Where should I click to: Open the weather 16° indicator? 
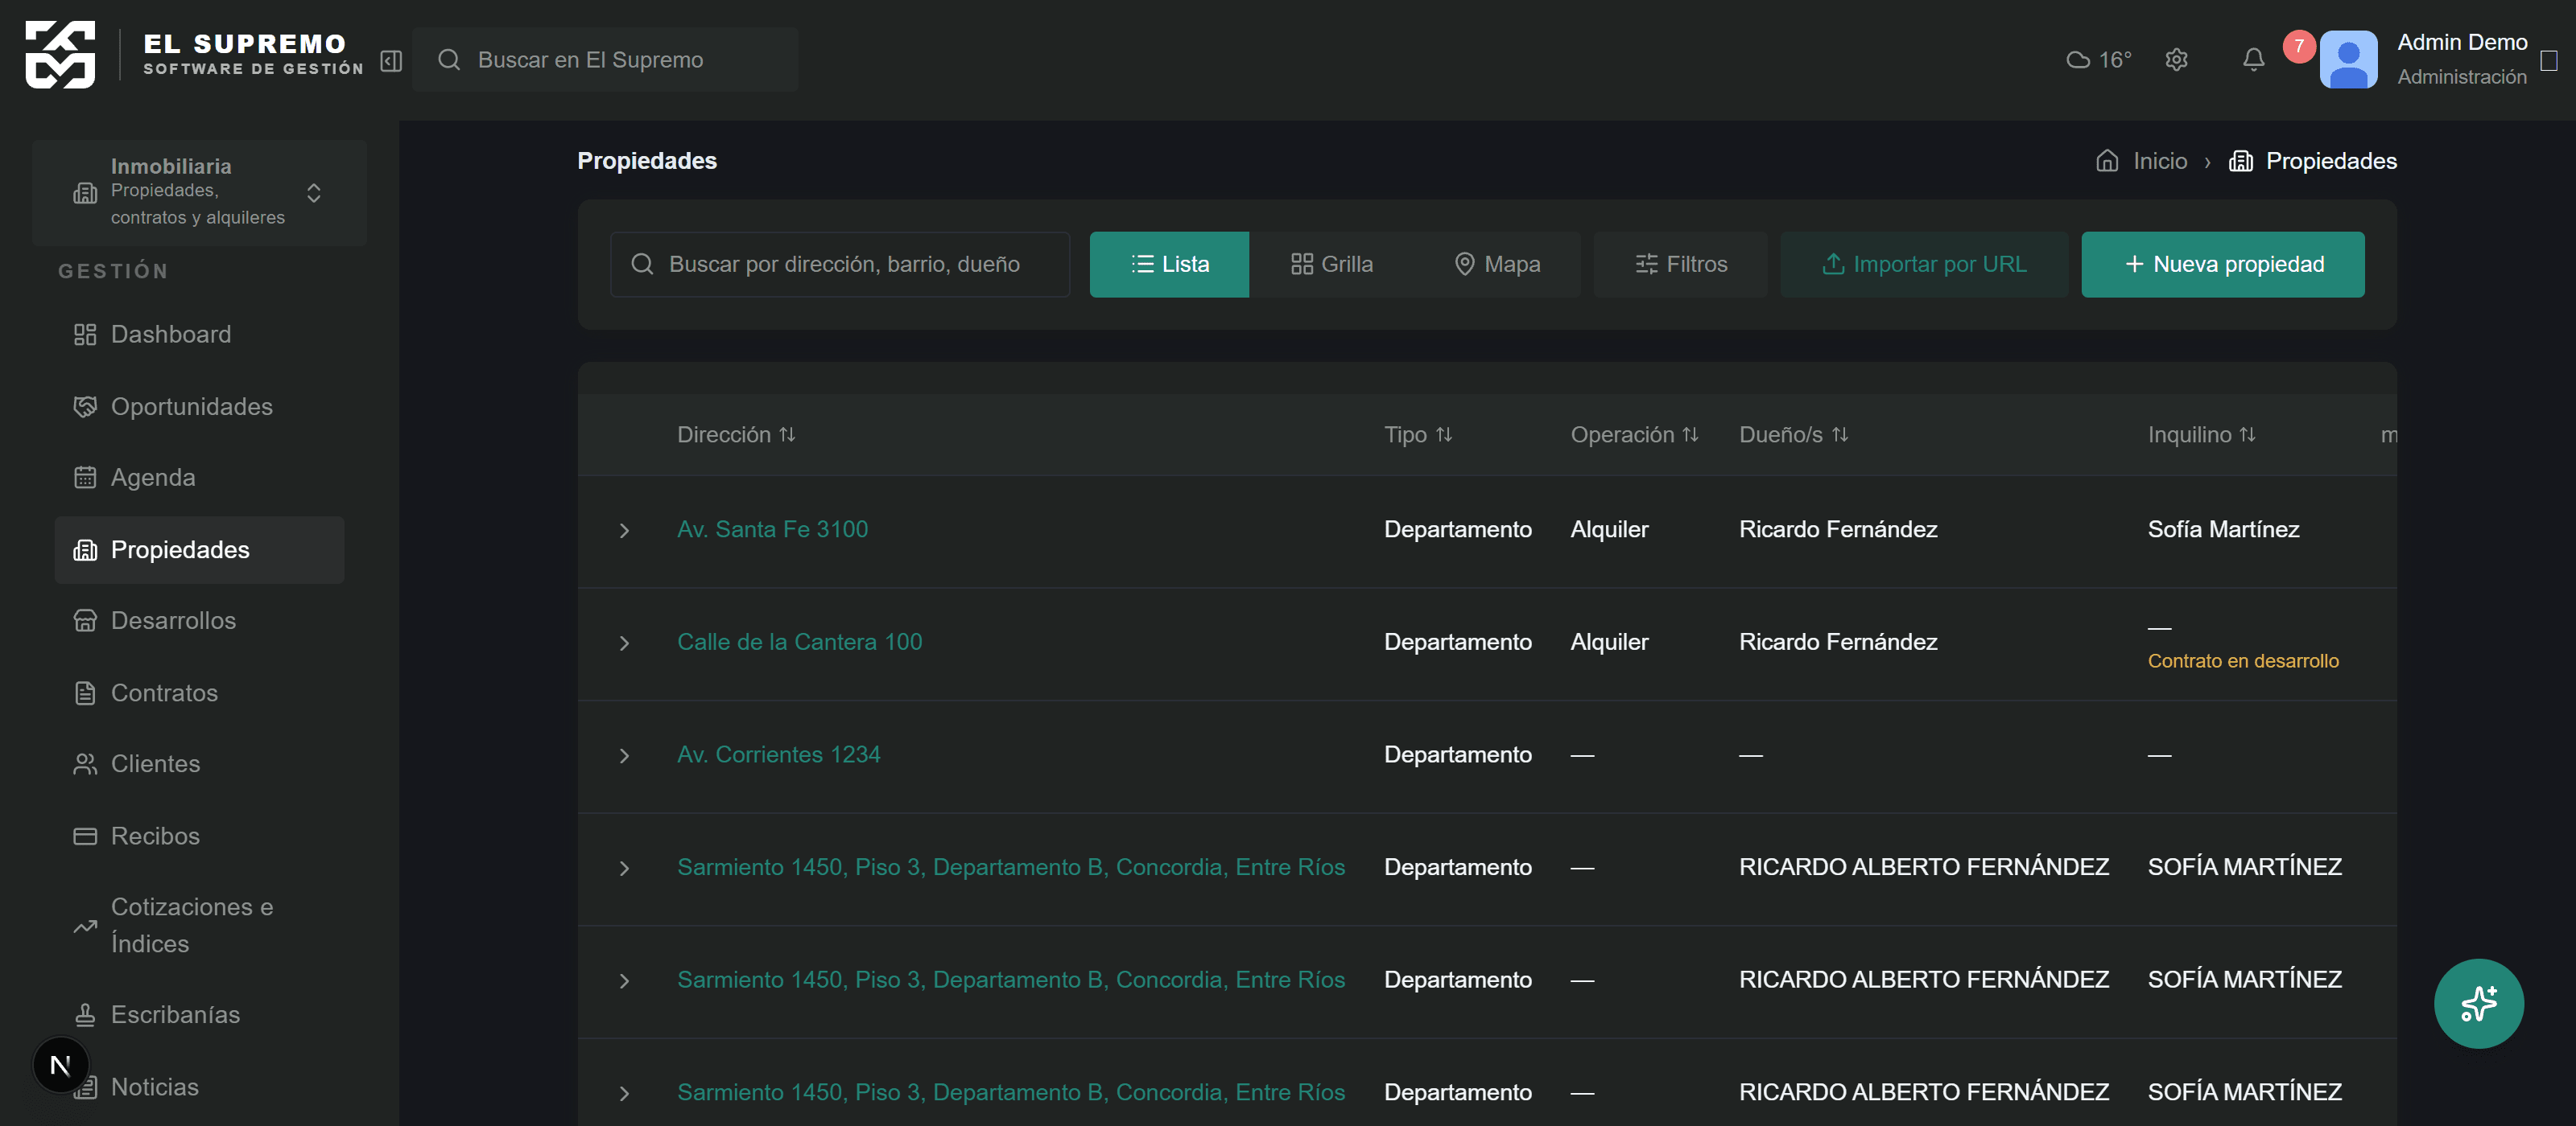click(2098, 60)
